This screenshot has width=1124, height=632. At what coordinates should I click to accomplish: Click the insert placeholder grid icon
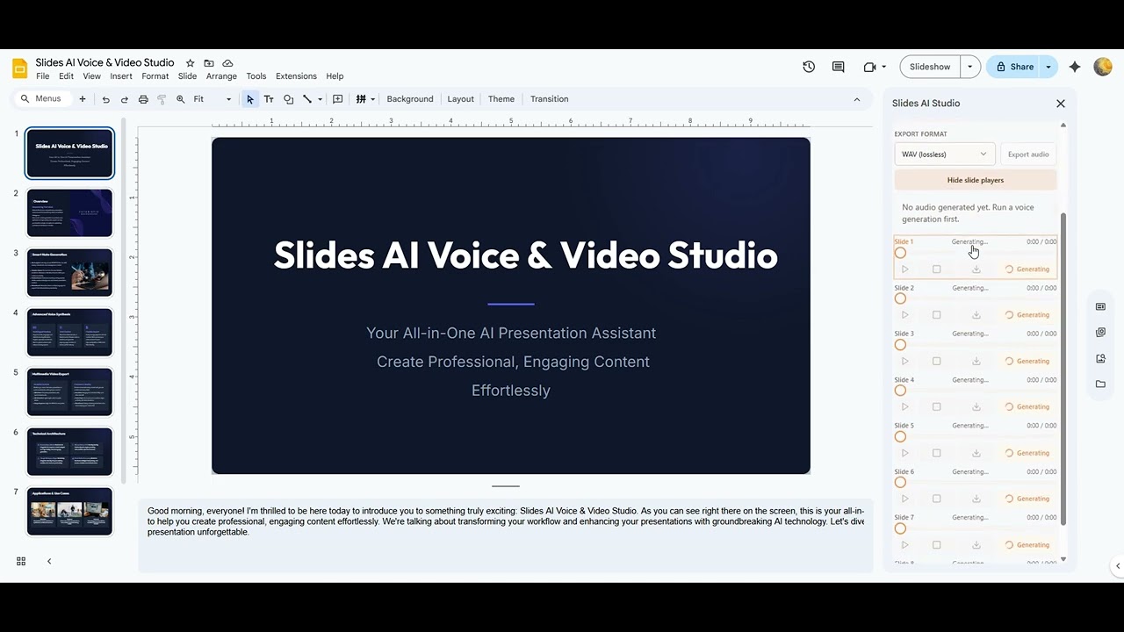361,99
